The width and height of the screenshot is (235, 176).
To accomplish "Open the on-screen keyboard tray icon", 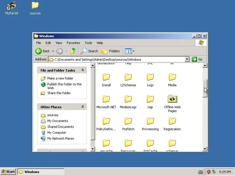I will (x=201, y=172).
